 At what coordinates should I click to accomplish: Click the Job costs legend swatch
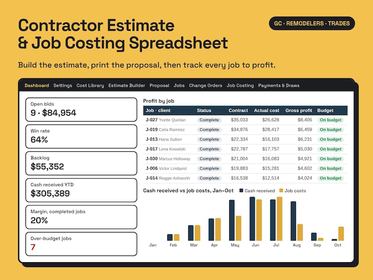281,191
